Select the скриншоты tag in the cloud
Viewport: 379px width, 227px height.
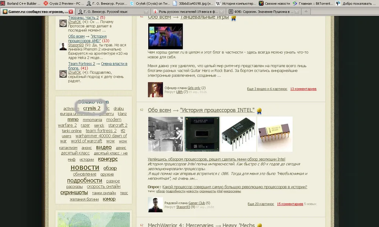(x=74, y=193)
